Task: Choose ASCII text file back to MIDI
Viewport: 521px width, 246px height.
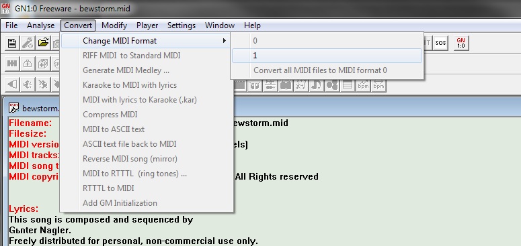Action: [146, 144]
